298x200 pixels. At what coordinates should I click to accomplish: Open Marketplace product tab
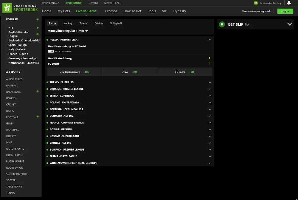113,3
